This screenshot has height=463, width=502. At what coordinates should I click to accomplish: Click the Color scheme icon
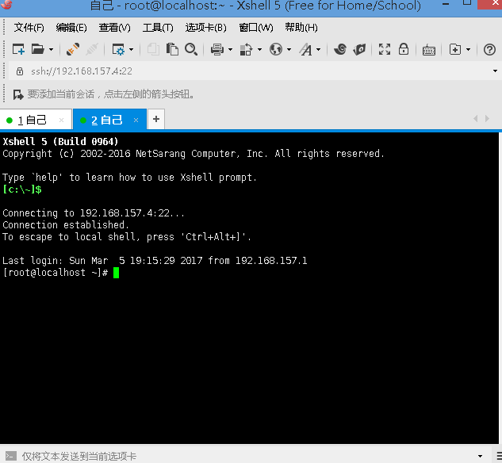246,50
